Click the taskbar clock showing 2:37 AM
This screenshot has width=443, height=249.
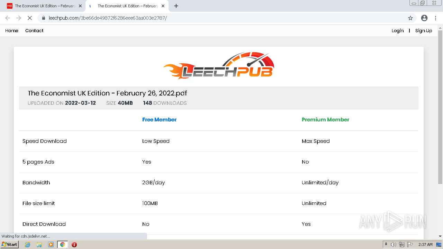425,245
